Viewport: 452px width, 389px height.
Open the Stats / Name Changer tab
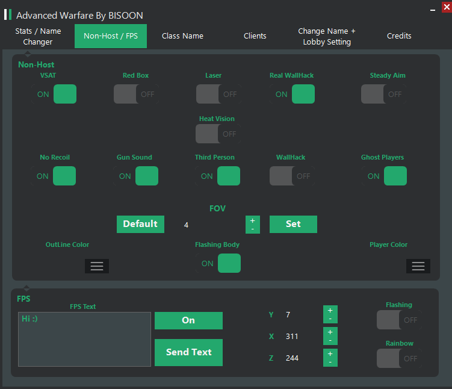click(38, 36)
